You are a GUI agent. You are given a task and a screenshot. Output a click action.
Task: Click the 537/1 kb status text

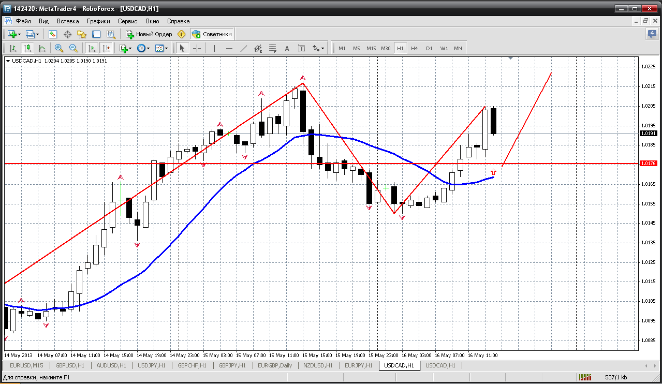616,377
